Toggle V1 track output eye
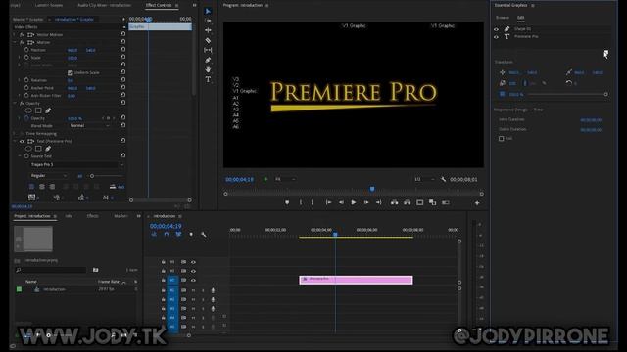This screenshot has height=352, width=627. (x=193, y=281)
